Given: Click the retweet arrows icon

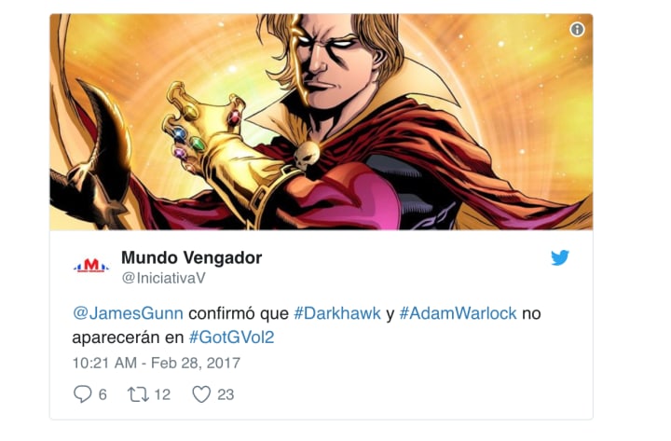Looking at the screenshot, I should 138,394.
